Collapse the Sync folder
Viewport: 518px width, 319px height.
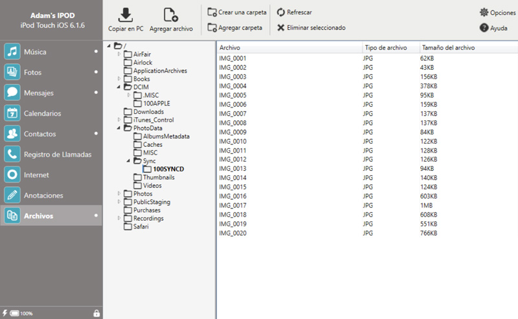pyautogui.click(x=128, y=161)
